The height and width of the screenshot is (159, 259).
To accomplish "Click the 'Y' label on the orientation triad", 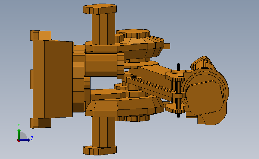I will [19, 126].
